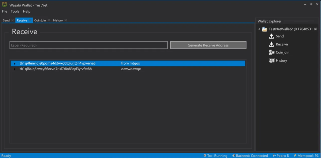Click 'Peers: 8' status text
The height and width of the screenshot is (159, 321).
[283, 155]
